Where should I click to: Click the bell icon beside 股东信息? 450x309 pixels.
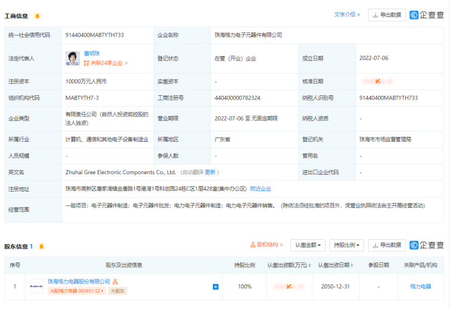coord(42,246)
